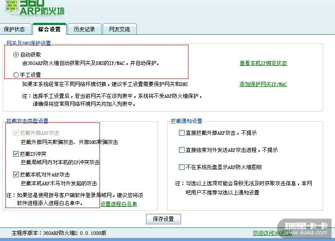
Task: Toggle the 拦截外部ARP攻击 checkbox
Action: (16, 133)
